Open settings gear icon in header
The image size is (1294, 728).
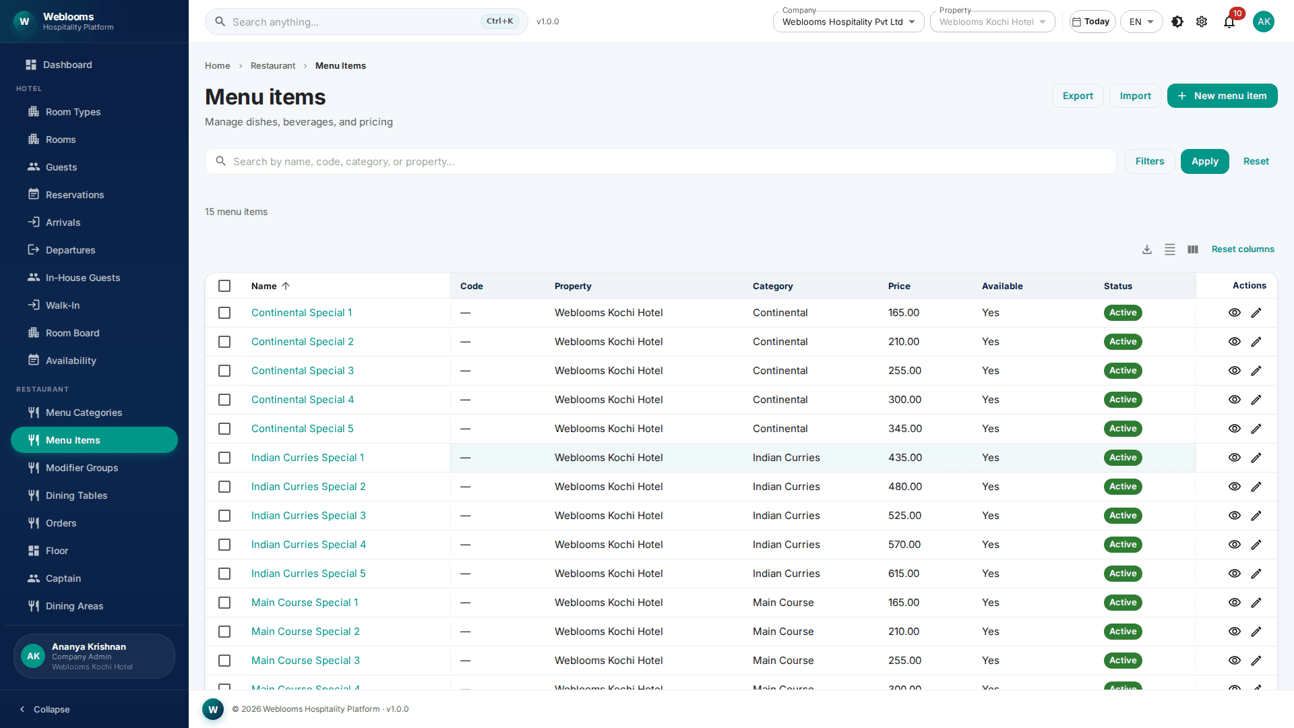(1202, 22)
